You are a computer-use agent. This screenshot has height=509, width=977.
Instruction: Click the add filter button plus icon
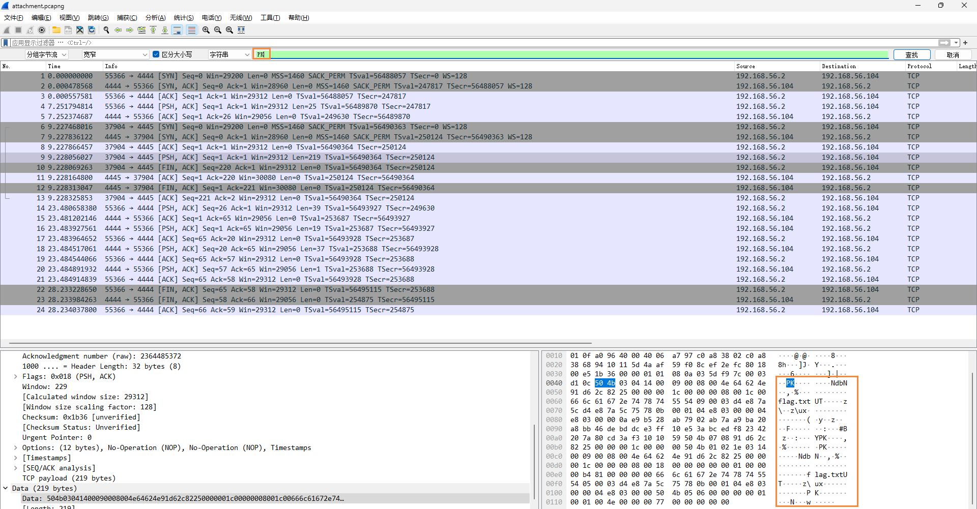click(965, 43)
